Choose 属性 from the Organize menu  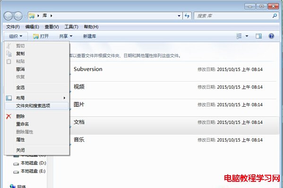37,140
